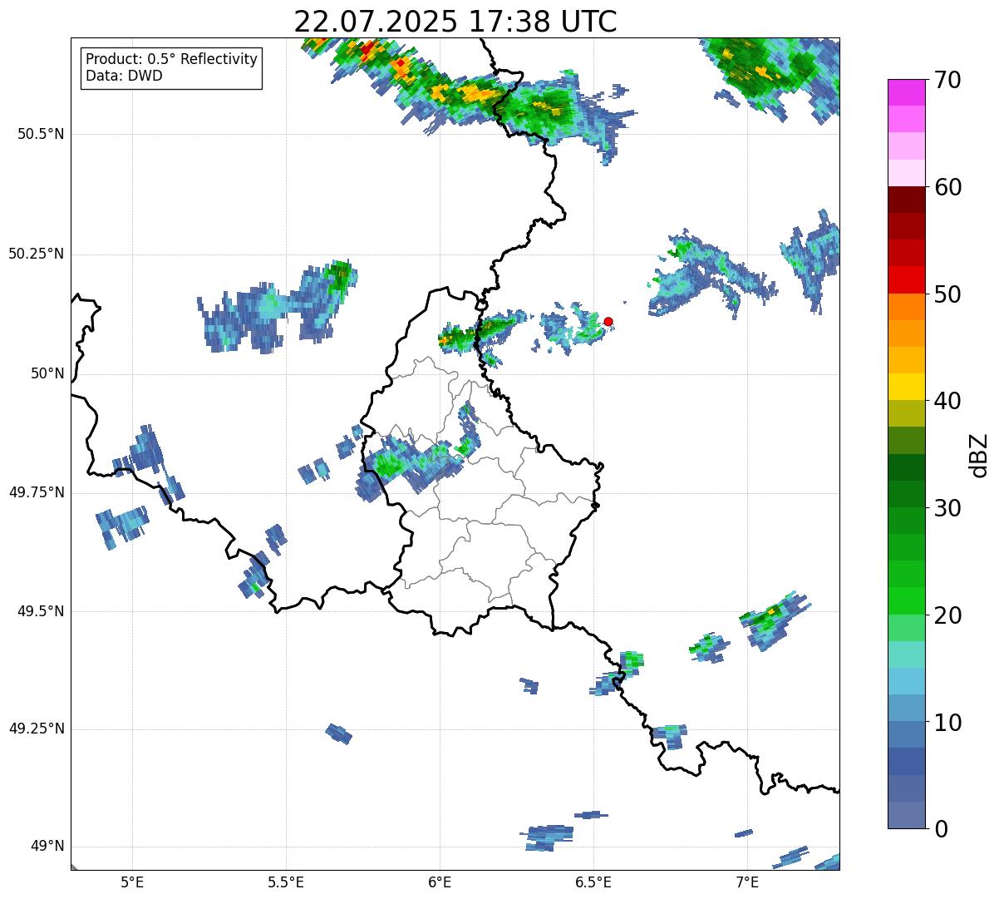
Task: Select the Product: 0.5° Reflectivity label
Action: click(171, 59)
